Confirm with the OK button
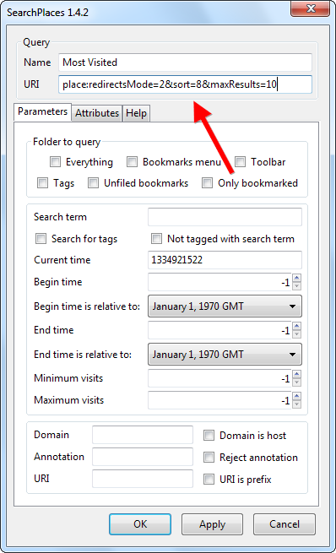The image size is (336, 553). 140,524
